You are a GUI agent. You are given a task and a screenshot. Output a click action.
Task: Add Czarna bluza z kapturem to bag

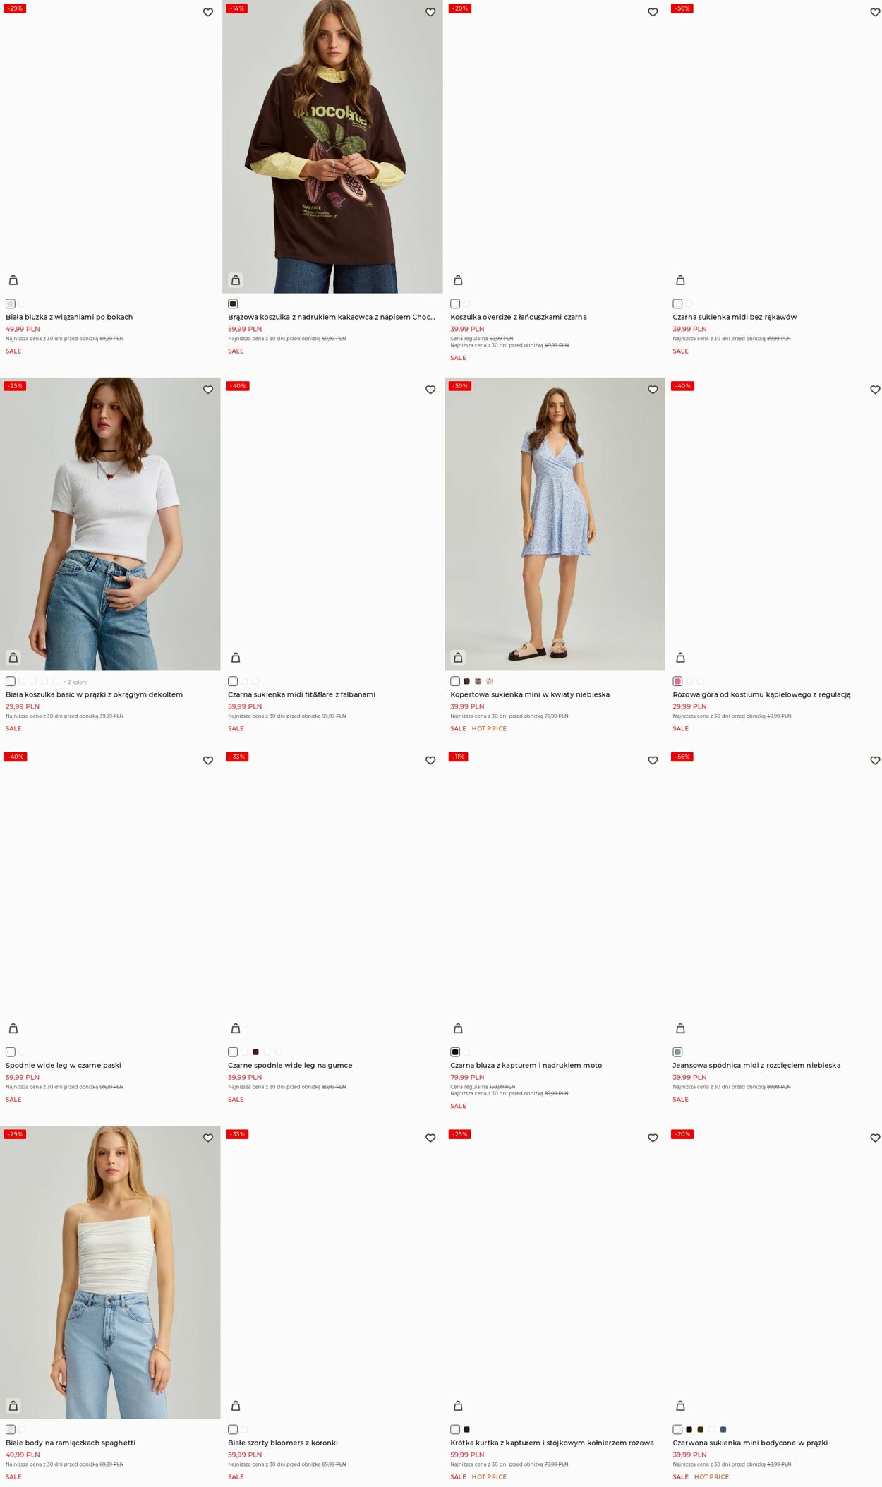[458, 1028]
